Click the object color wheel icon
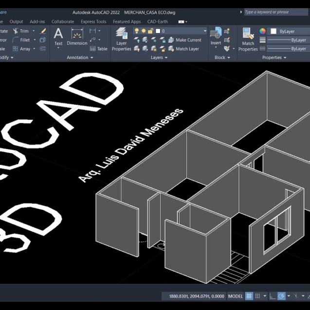The width and height of the screenshot is (310, 310). click(263, 31)
